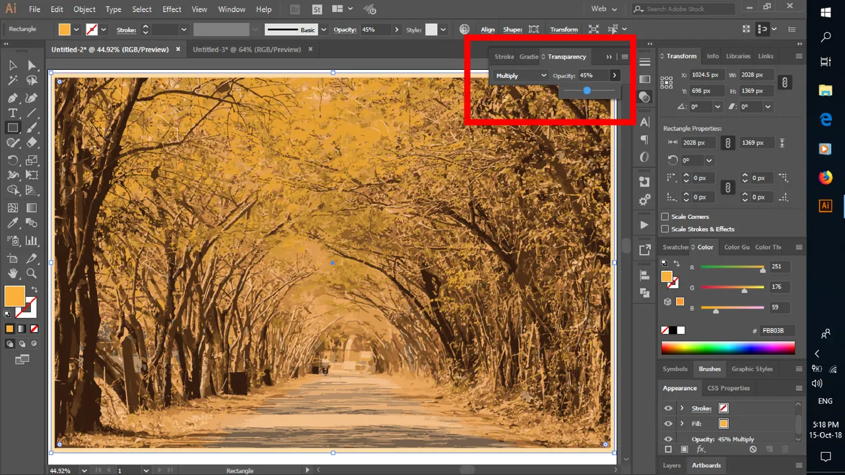Click Add New Effect fx button
Image resolution: width=845 pixels, height=475 pixels.
coord(700,449)
